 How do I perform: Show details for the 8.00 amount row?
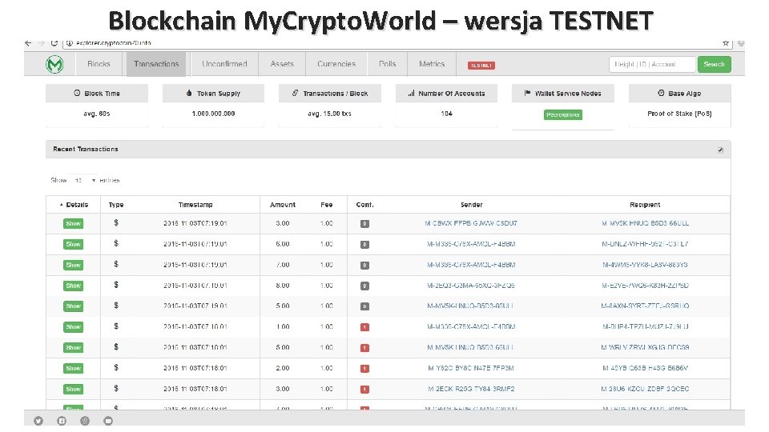click(74, 286)
